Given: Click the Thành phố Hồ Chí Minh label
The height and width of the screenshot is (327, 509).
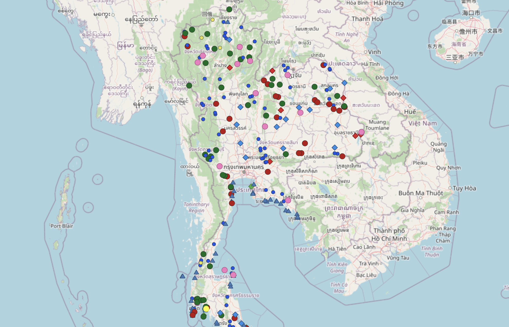Looking at the screenshot, I should [x=389, y=235].
